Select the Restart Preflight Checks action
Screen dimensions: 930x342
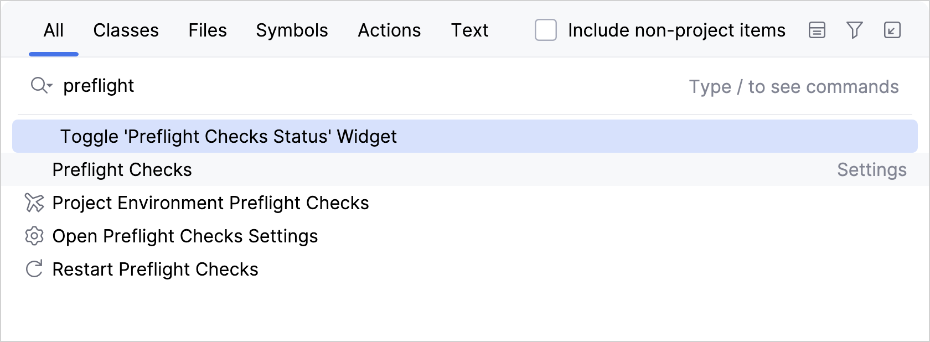(154, 270)
